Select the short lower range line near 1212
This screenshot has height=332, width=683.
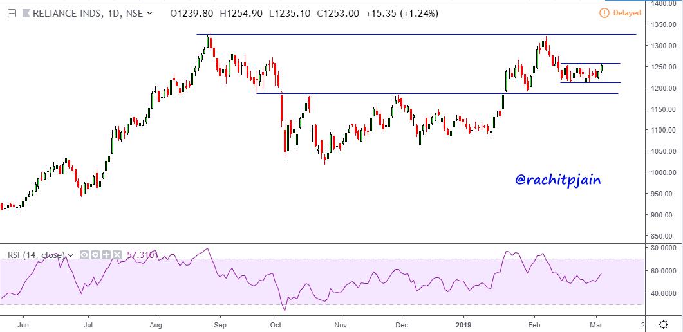[x=590, y=82]
